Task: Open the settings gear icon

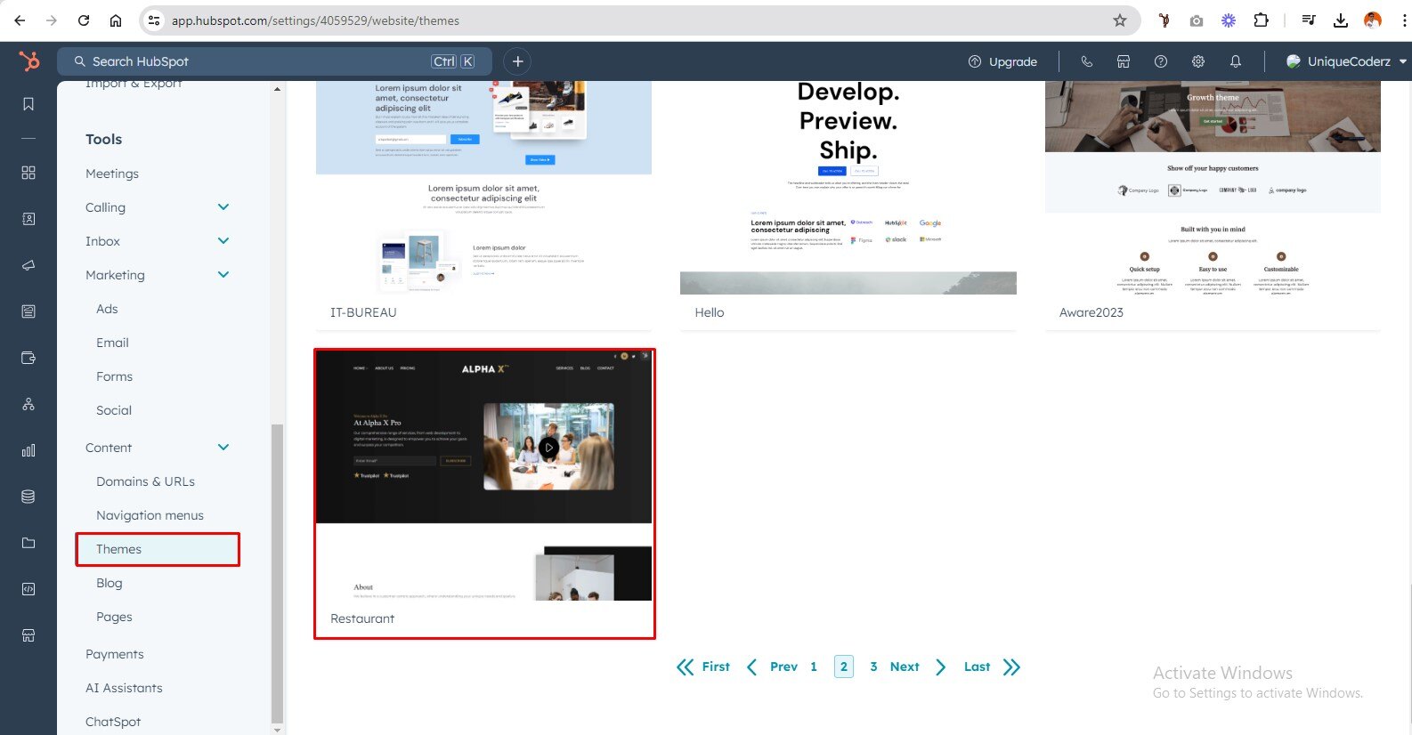Action: (1198, 61)
